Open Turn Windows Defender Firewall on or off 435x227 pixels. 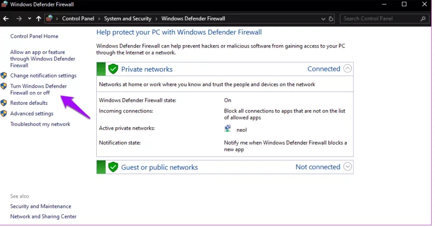(38, 89)
